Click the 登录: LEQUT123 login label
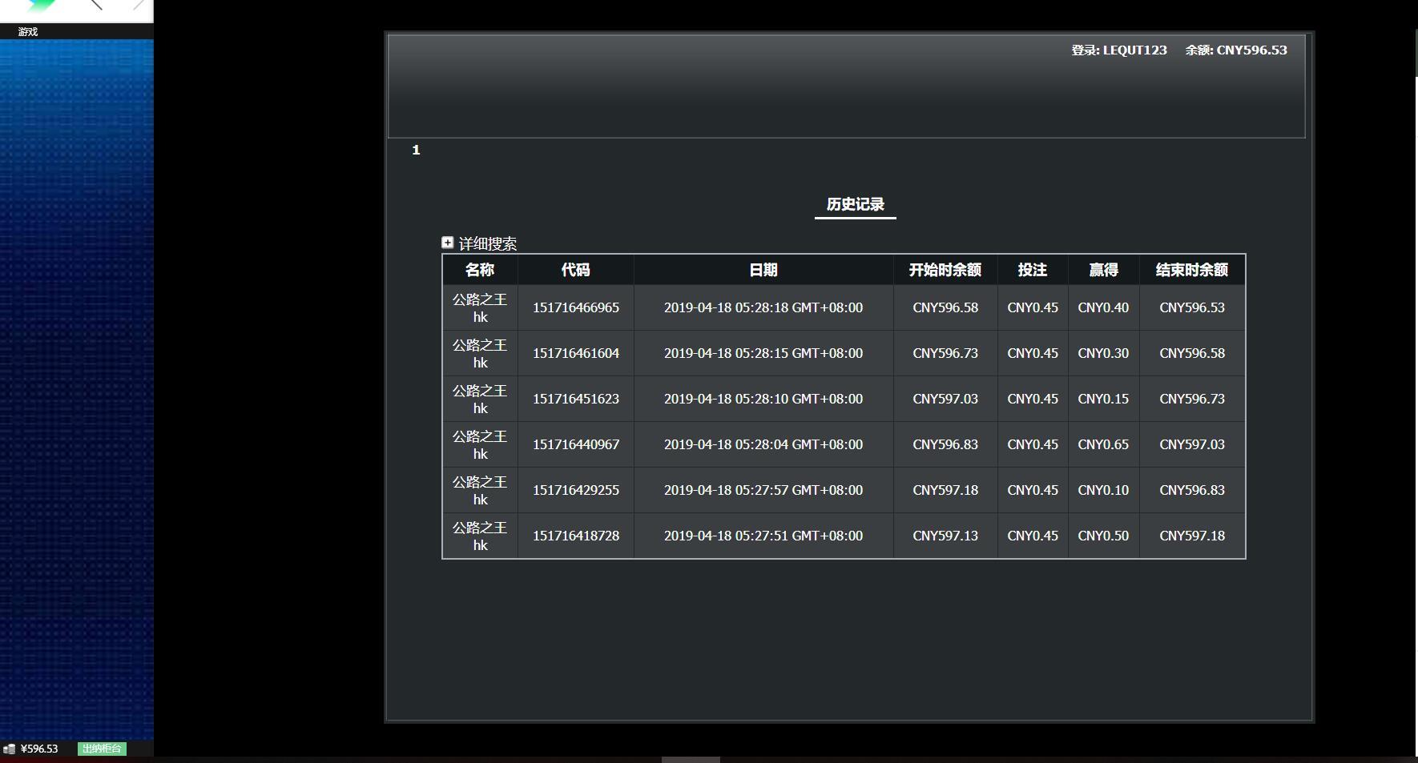Image resolution: width=1418 pixels, height=763 pixels. (1119, 50)
